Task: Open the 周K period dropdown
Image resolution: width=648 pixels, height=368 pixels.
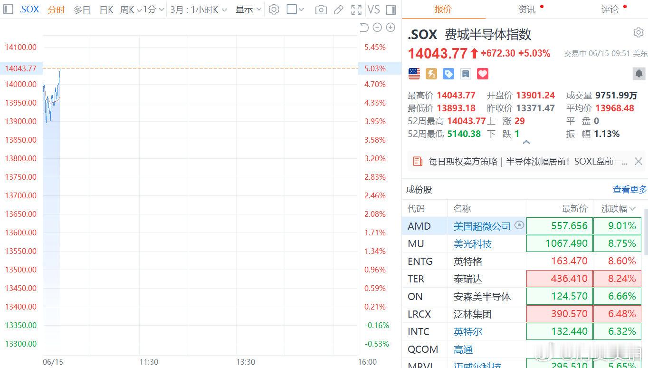Action: coord(131,10)
